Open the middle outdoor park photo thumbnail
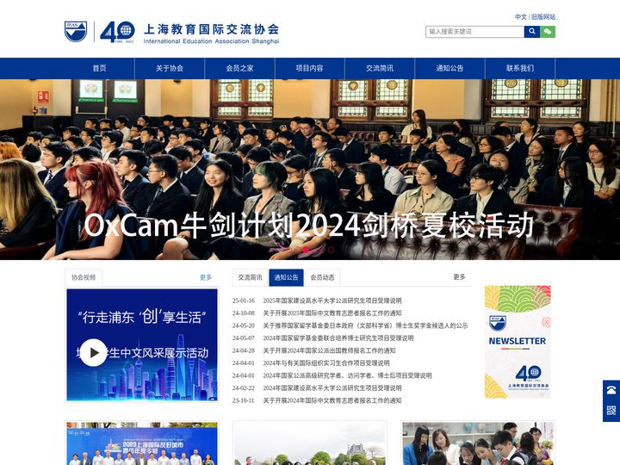620x465 pixels. point(310,443)
